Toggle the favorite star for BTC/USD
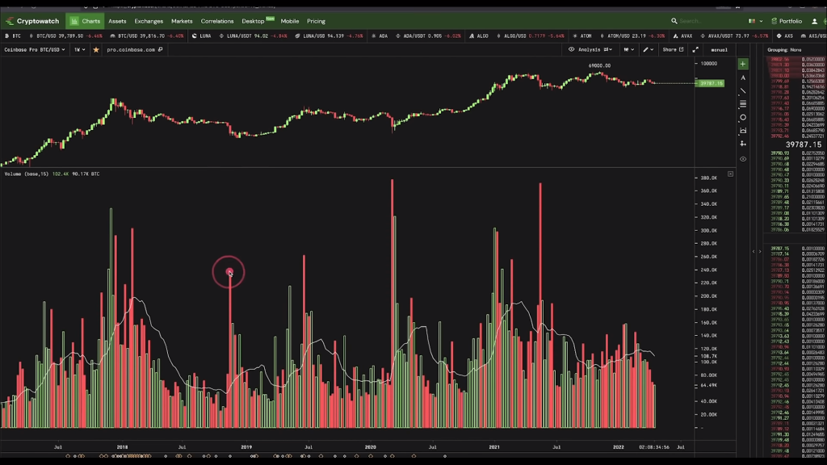This screenshot has width=827, height=465. click(96, 50)
